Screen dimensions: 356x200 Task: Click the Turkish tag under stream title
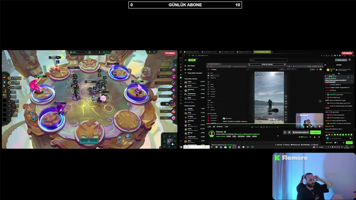(x=229, y=136)
